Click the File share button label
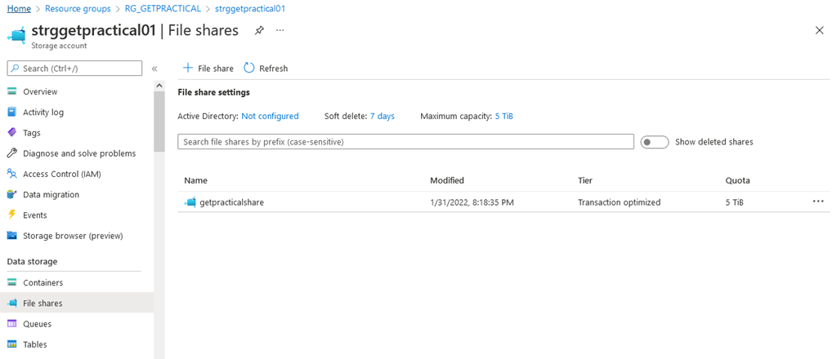The height and width of the screenshot is (359, 837). 216,69
